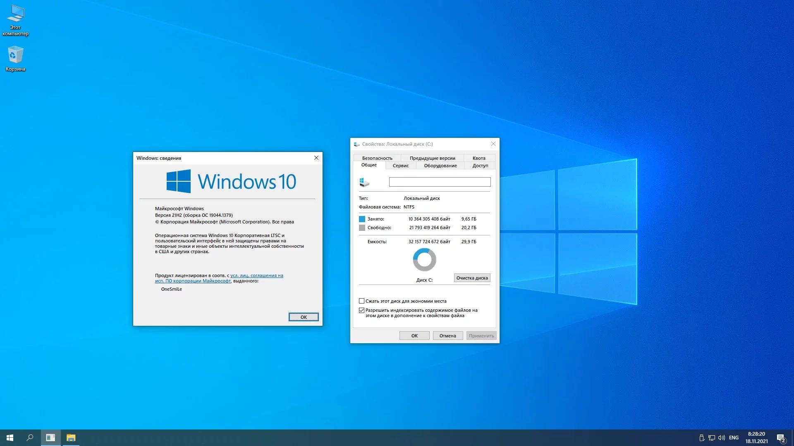The height and width of the screenshot is (446, 794).
Task: Open the Квота tab
Action: pos(479,158)
